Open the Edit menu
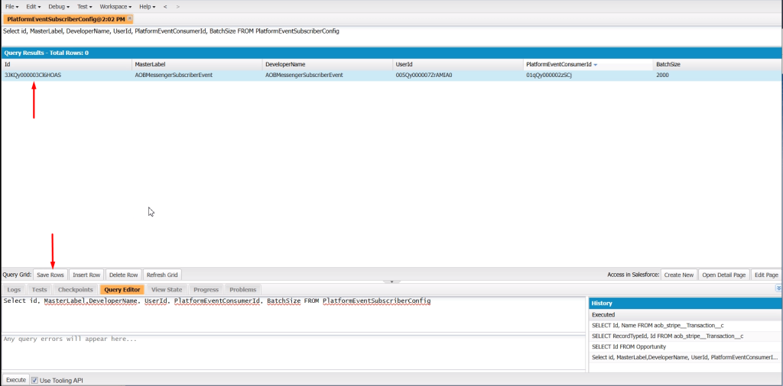The image size is (783, 386). pos(34,7)
